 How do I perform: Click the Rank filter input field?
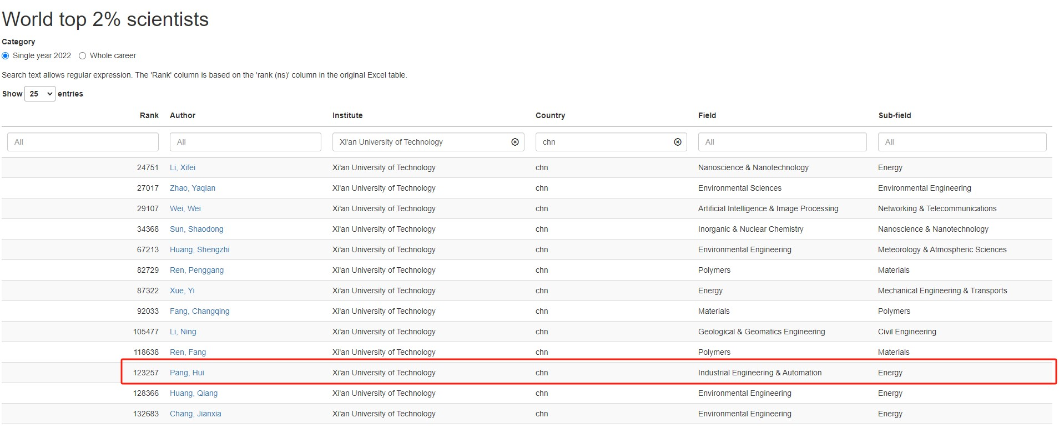[83, 142]
